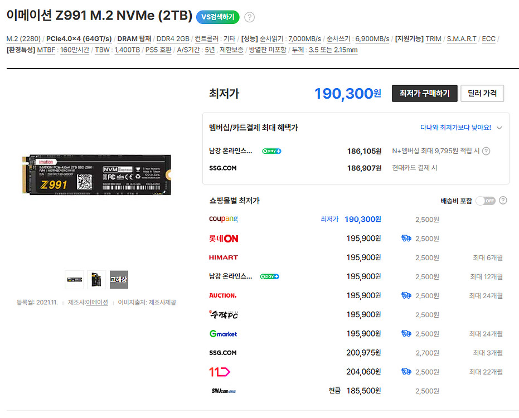Open the AUCTION shop logo
This screenshot has width=519, height=418.
point(223,295)
